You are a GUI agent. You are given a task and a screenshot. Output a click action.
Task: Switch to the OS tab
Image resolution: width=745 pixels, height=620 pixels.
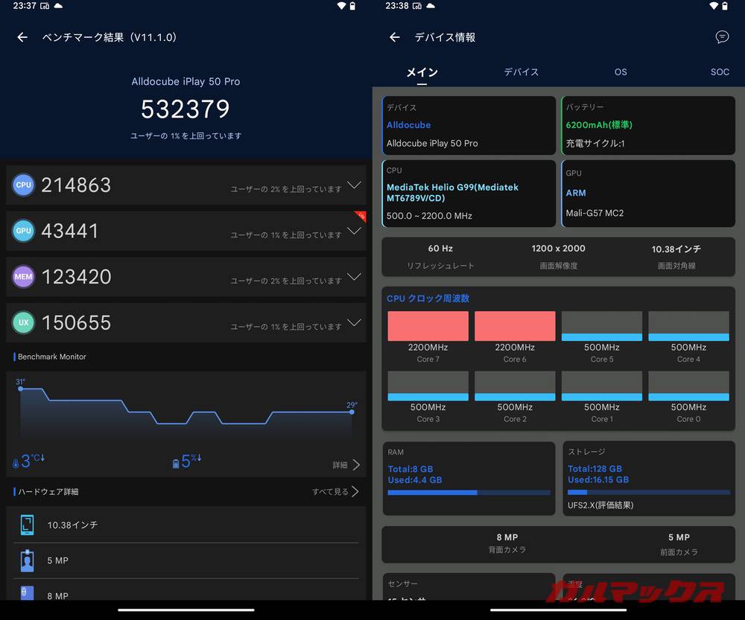(621, 72)
